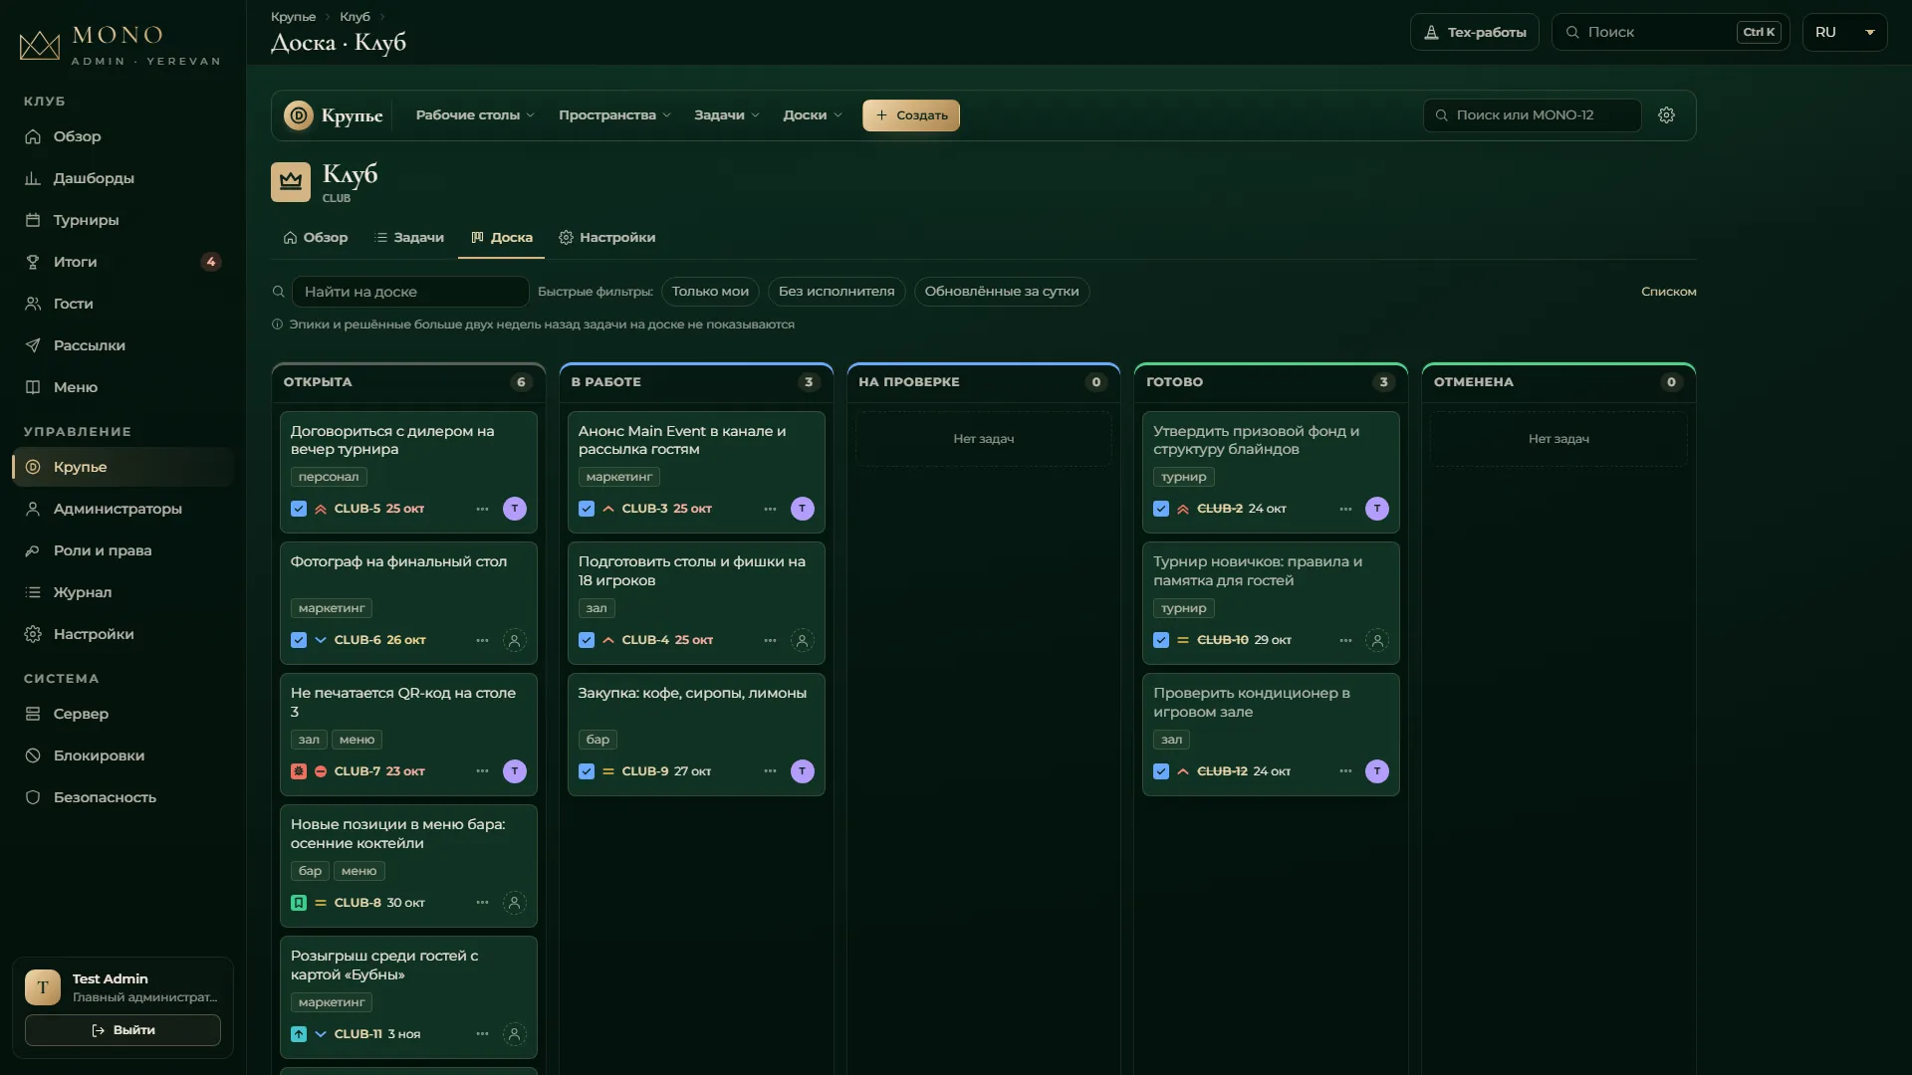The height and width of the screenshot is (1075, 1912).
Task: Open more actions for CLUB-5 card
Action: 482,509
